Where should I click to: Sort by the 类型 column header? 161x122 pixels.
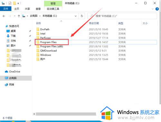coord(121,23)
